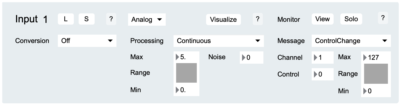This screenshot has height=105, width=401.
Task: Expand the Processing dropdown set to Continuous
Action: 219,41
